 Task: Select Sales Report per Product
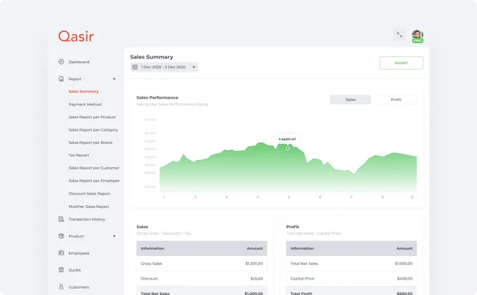tap(92, 117)
